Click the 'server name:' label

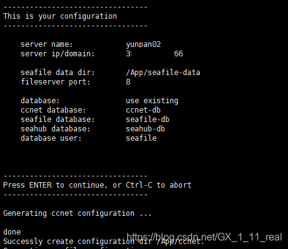coord(46,44)
